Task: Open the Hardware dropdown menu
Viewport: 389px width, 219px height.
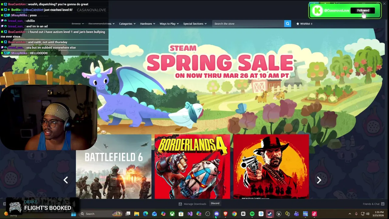Action: pos(147,24)
